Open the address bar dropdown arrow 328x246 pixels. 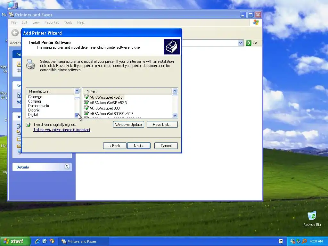coord(241,43)
